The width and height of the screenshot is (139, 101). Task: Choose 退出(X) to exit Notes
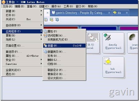click(22, 74)
